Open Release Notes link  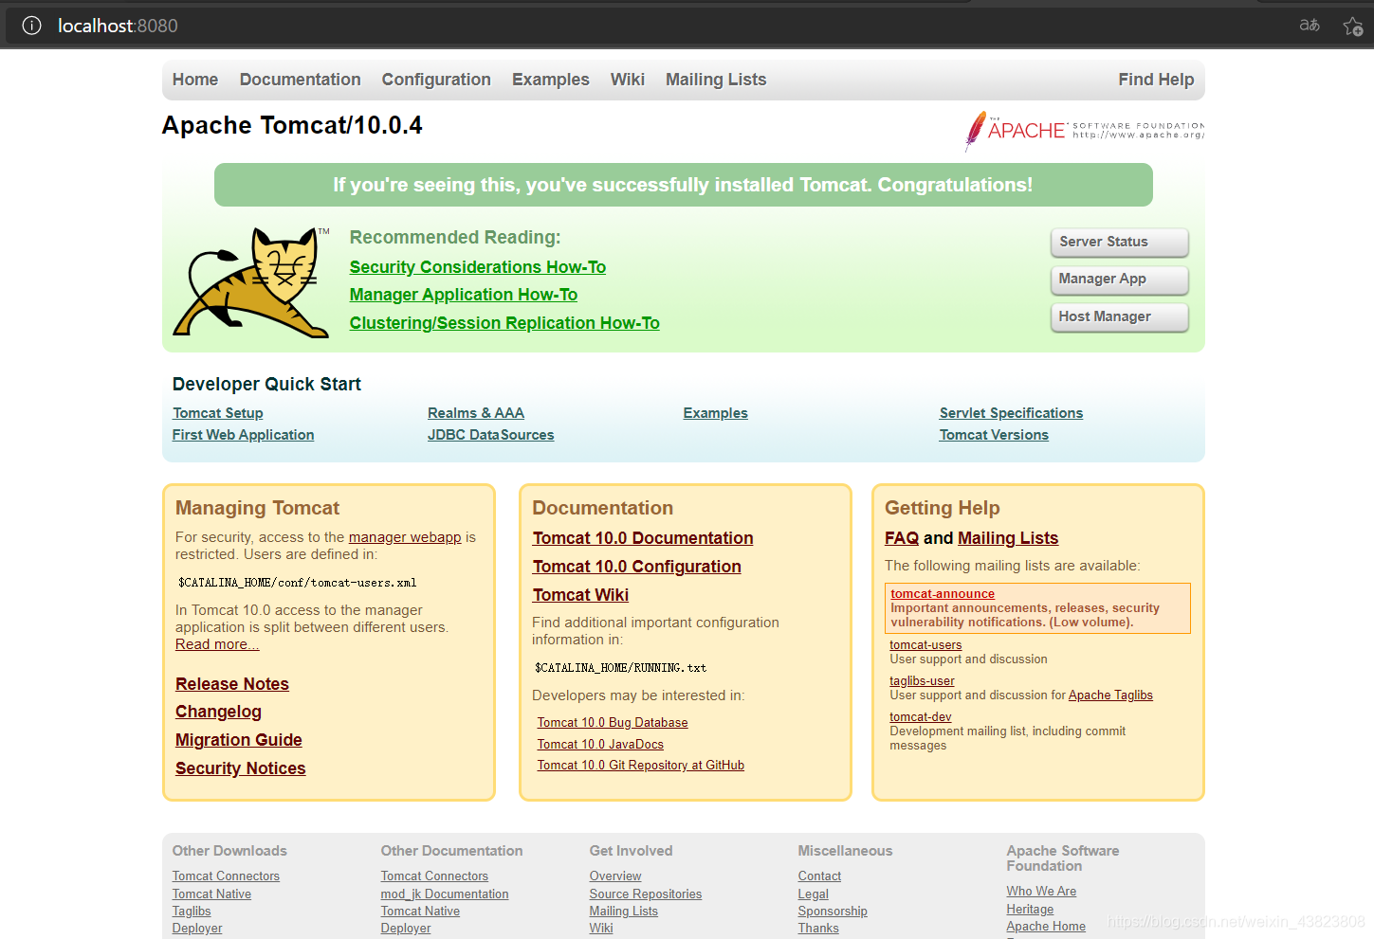(x=232, y=684)
